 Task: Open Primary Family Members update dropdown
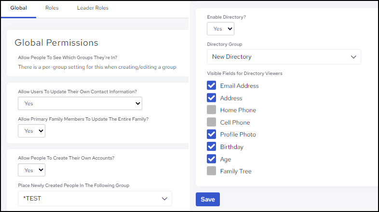pos(31,131)
